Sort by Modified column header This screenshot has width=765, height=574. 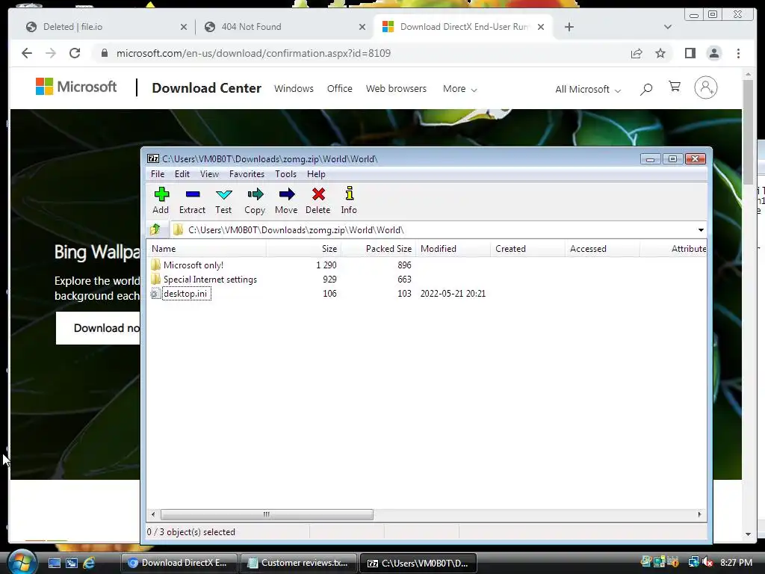[453, 248]
